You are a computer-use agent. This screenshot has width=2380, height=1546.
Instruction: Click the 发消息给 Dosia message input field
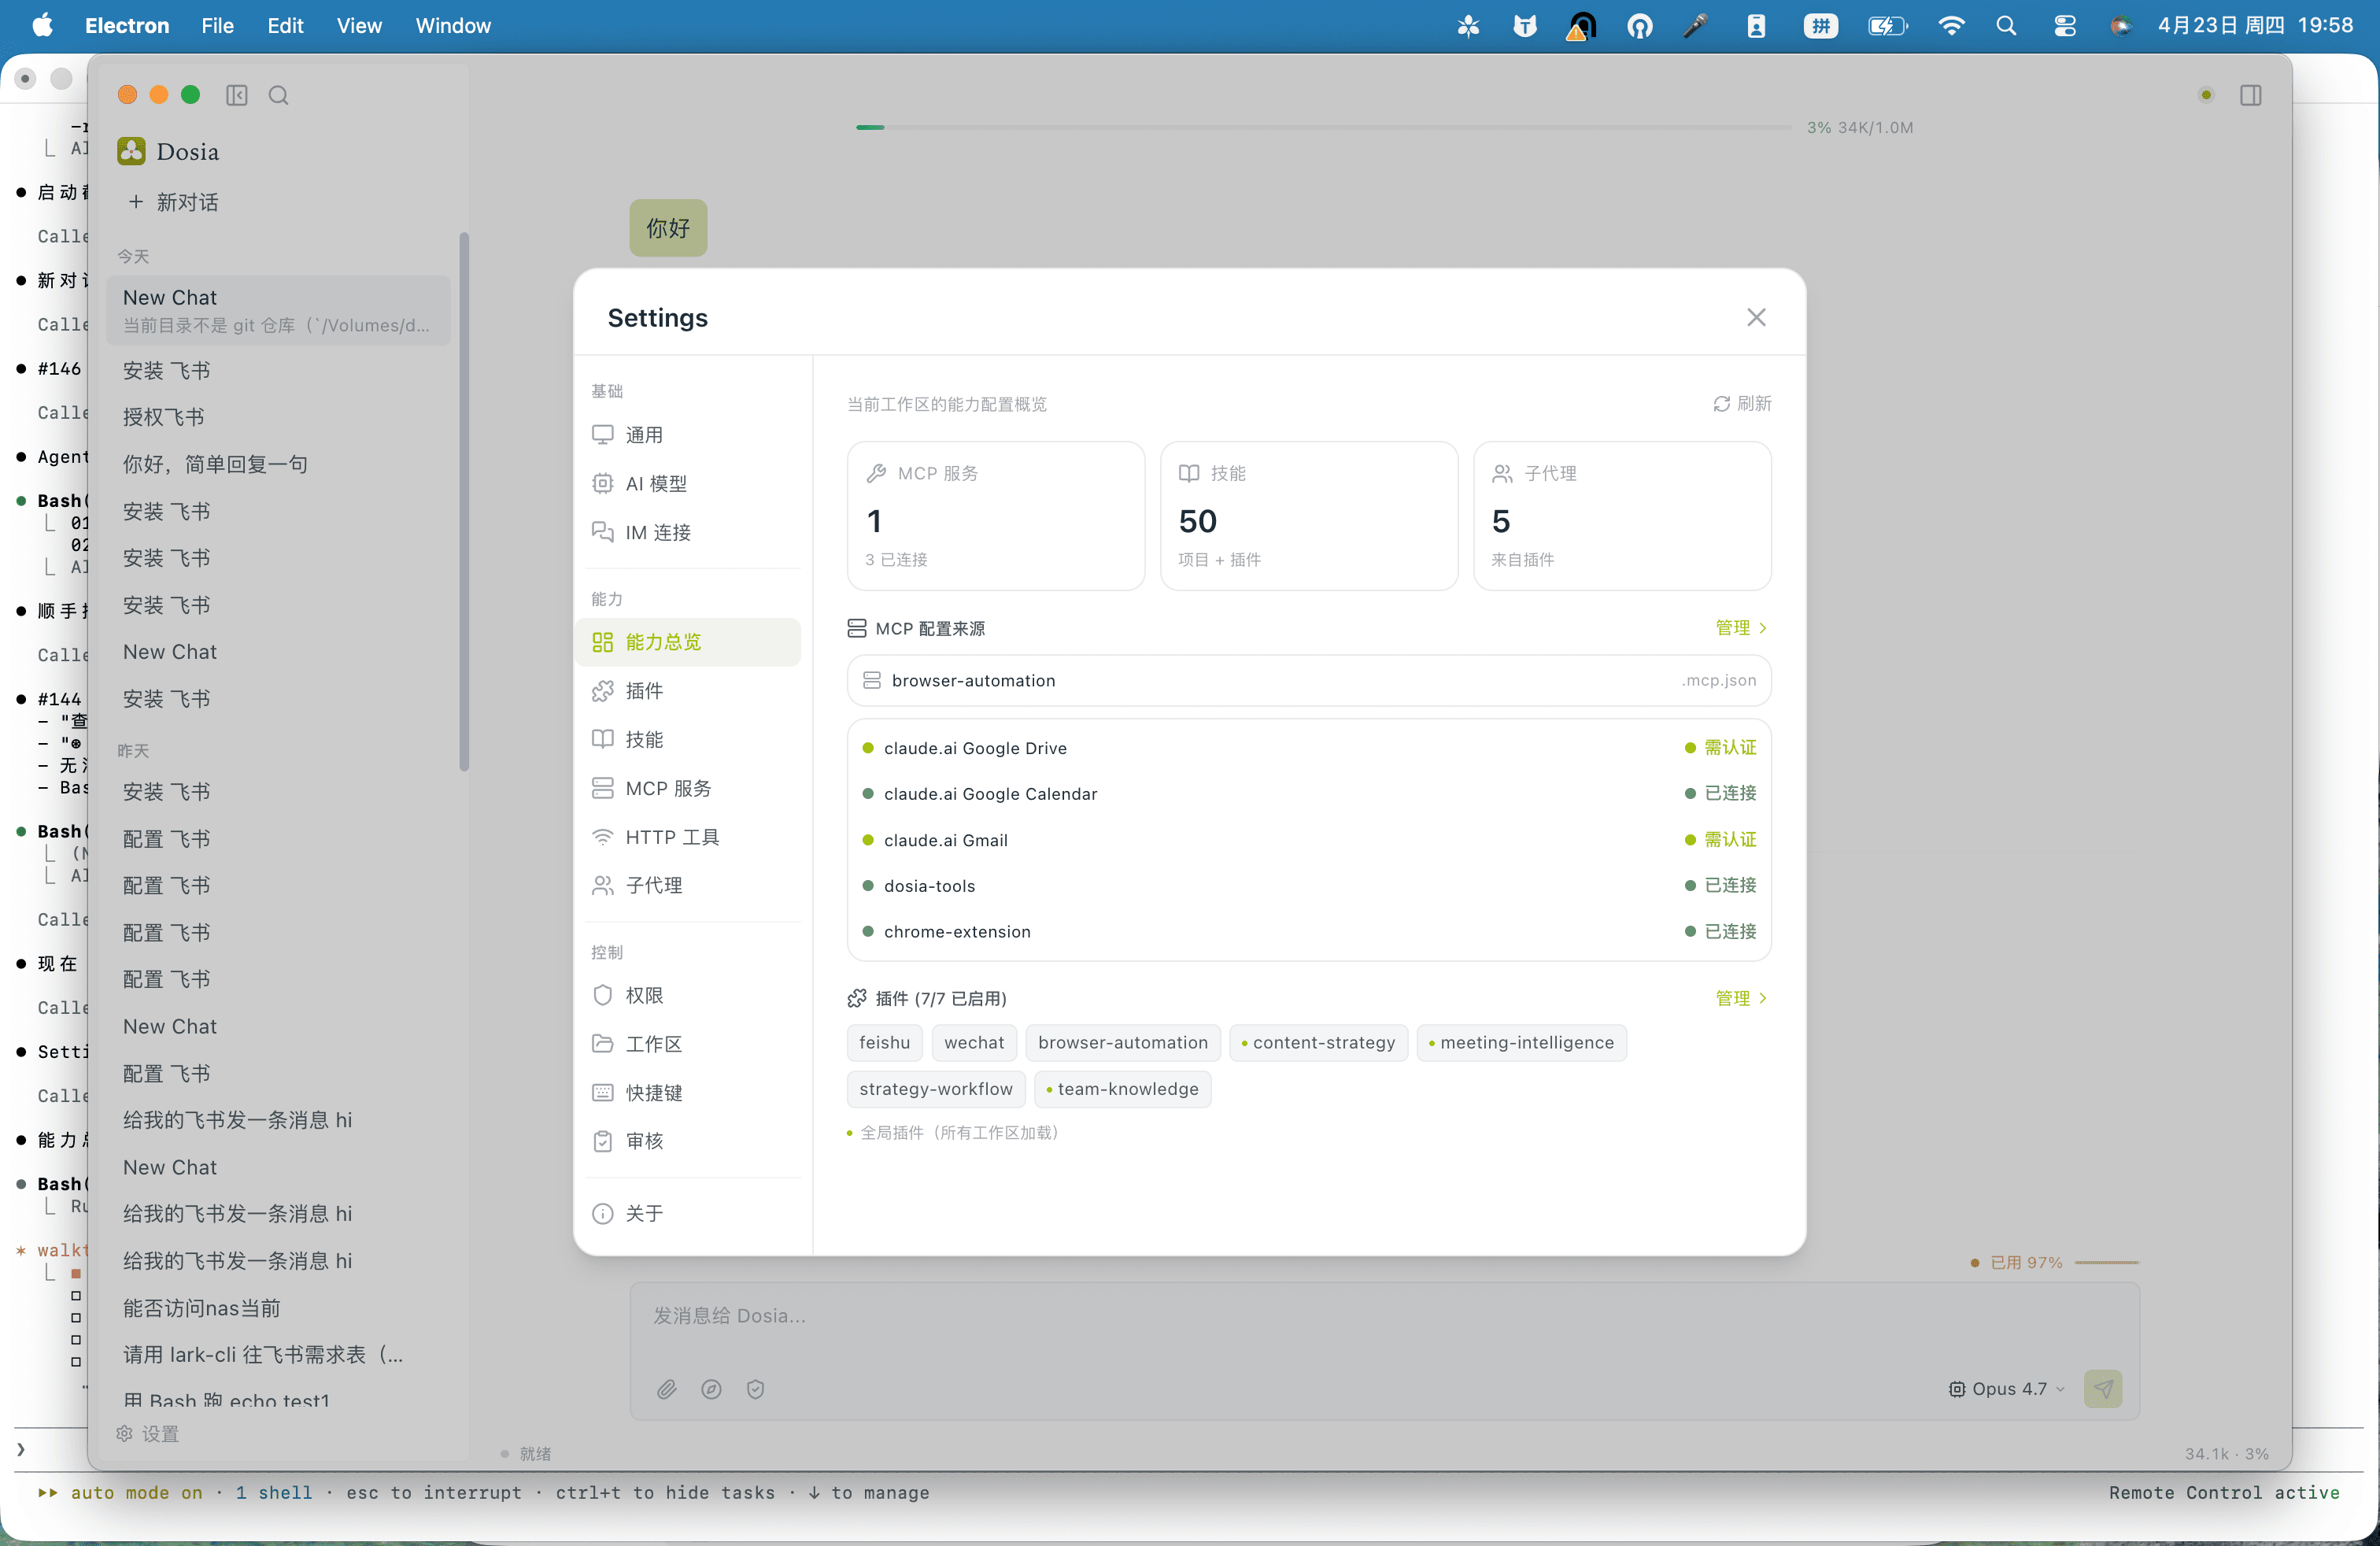(x=1384, y=1317)
